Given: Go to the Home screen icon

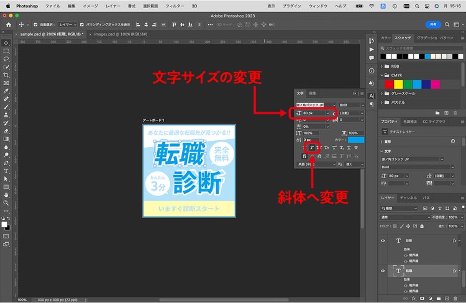Looking at the screenshot, I should (9, 25).
